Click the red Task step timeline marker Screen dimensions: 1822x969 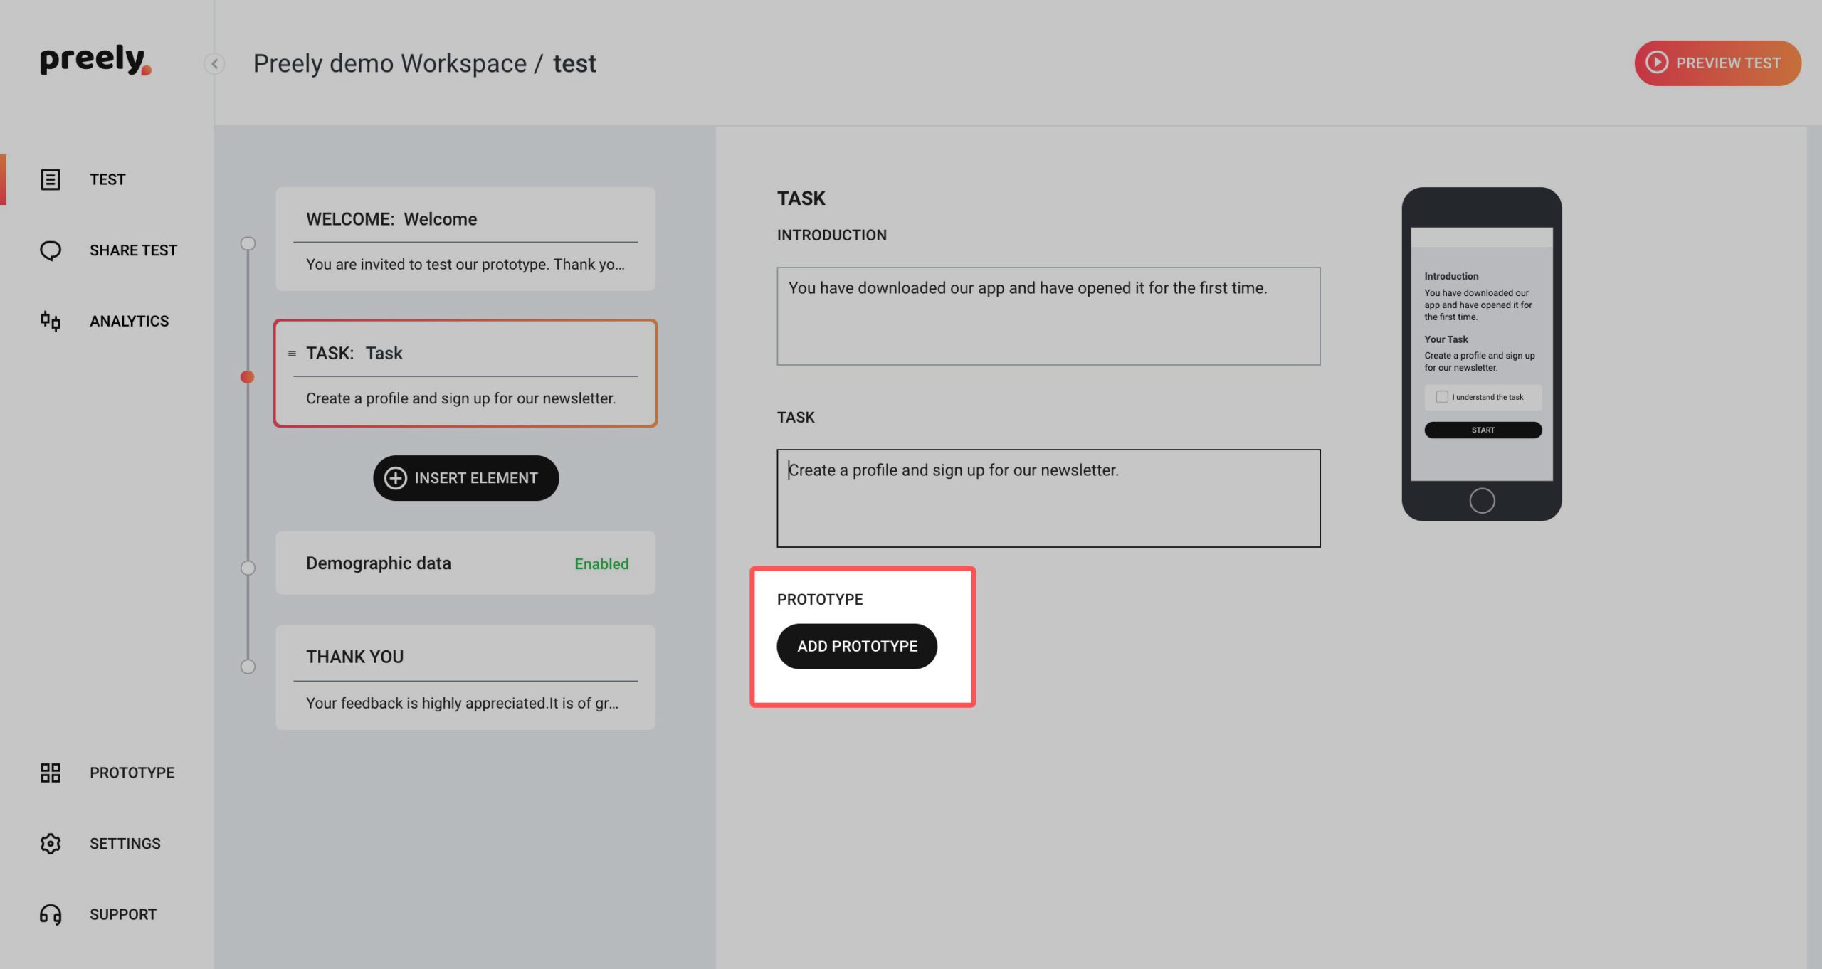pos(248,377)
